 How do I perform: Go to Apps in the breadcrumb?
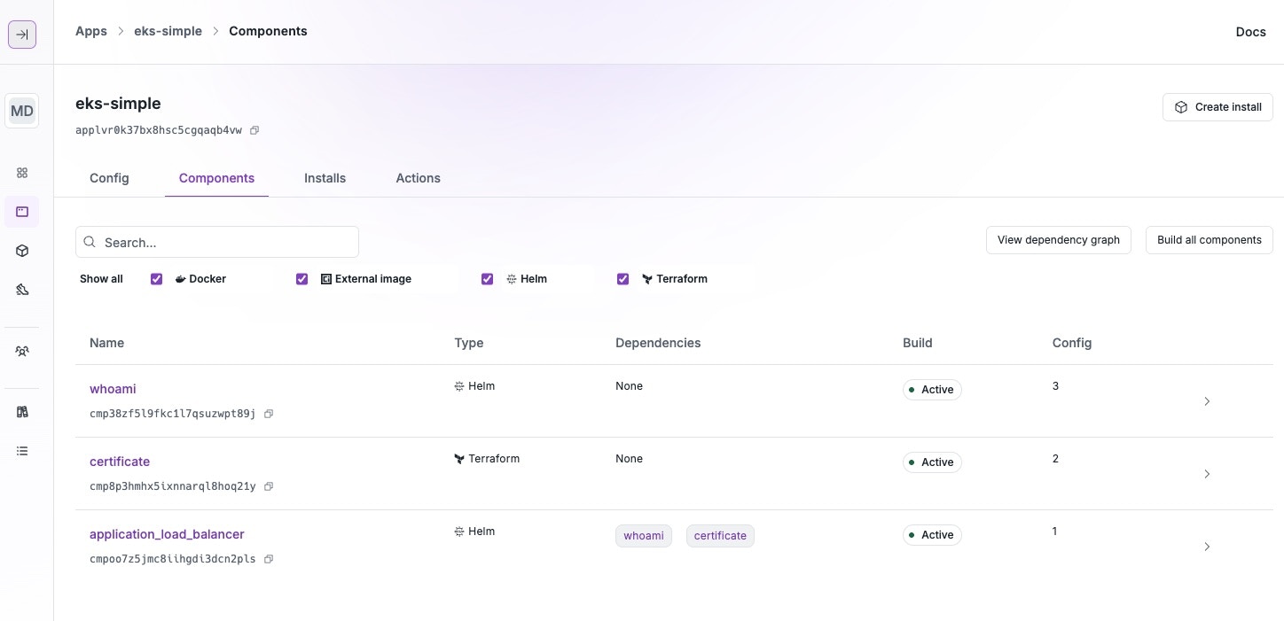tap(91, 31)
